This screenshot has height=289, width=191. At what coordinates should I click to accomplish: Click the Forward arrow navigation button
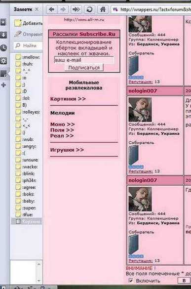[x=63, y=9]
